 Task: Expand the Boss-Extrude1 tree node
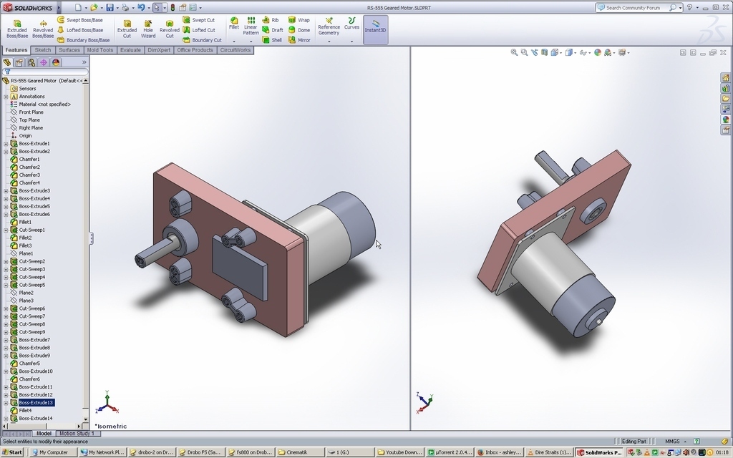(6, 143)
